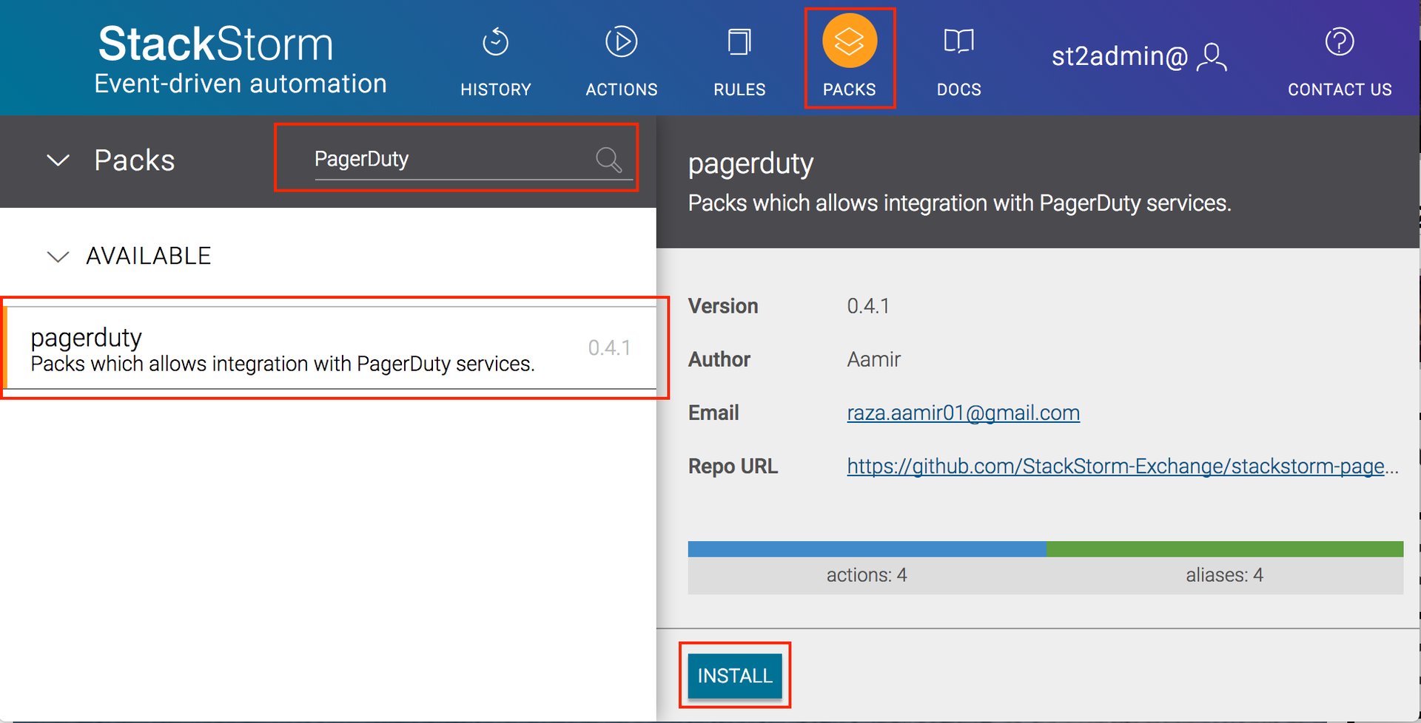Click the Contact Us question mark icon

[x=1339, y=42]
